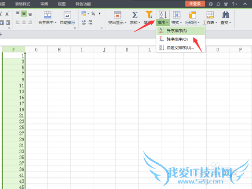Click cell containing 43 in column F
The image size is (252, 189).
[x=14, y=181]
